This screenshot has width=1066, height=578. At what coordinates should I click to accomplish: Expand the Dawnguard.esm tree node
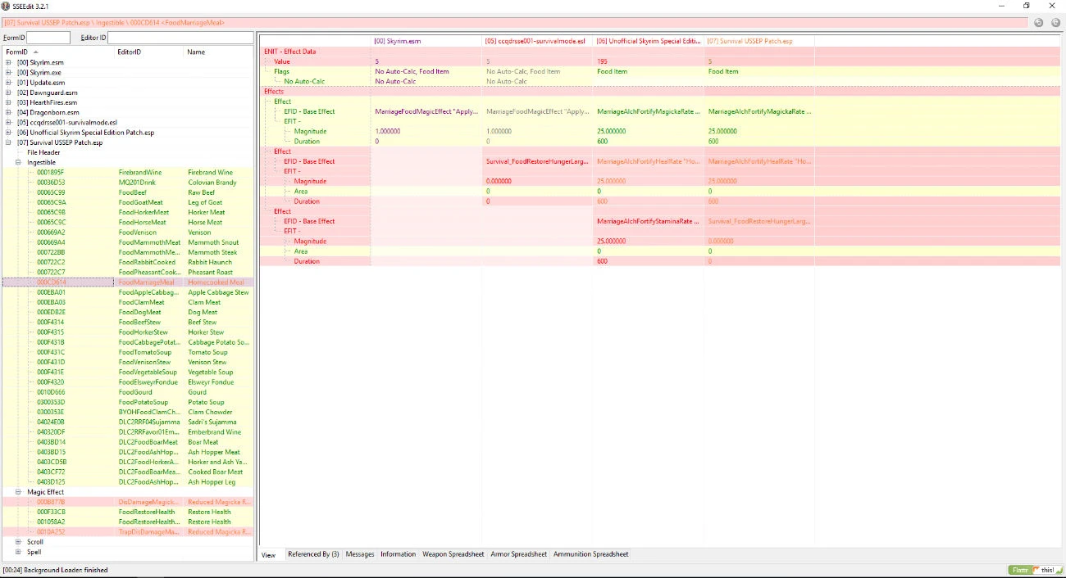[x=9, y=93]
